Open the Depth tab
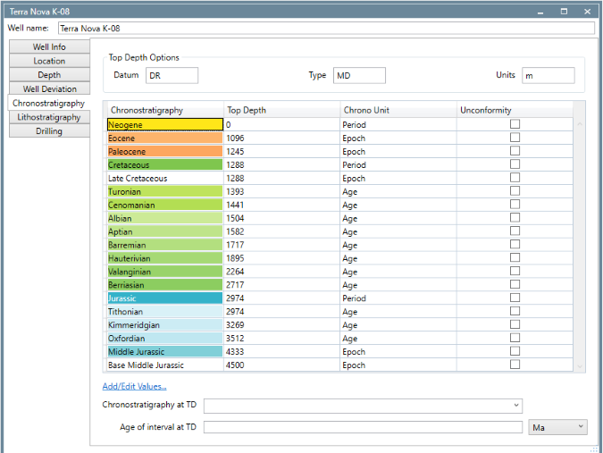 click(49, 74)
